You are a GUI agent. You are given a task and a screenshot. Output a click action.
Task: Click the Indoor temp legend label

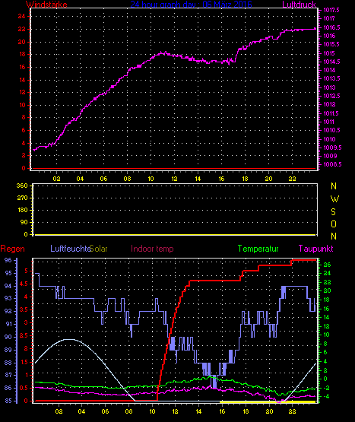152,249
